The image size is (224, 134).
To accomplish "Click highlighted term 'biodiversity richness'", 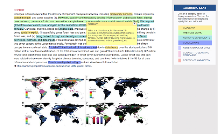I will tap(121, 14).
